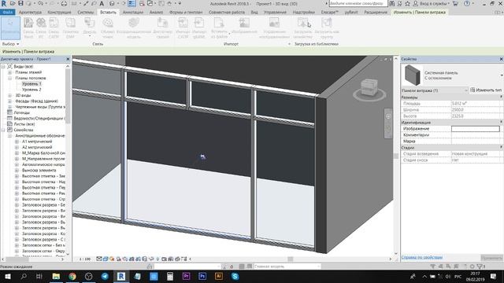Screen dimensions: 504x283
Task: Click the selection filter icon in status bar
Action: coord(480,266)
